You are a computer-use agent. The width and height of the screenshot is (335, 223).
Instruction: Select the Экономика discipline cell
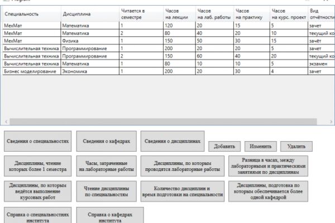[x=90, y=71]
